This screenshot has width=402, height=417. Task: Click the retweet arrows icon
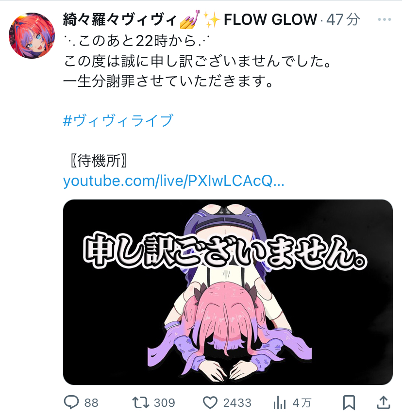(141, 402)
